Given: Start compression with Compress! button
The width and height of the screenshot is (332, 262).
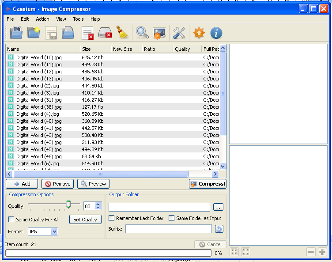Looking at the screenshot, I should pos(207,184).
